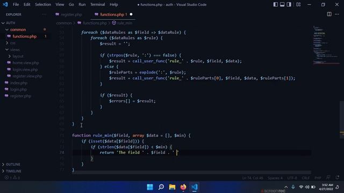Click the moon focus icon in tray
The width and height of the screenshot is (344, 193).
tap(337, 187)
